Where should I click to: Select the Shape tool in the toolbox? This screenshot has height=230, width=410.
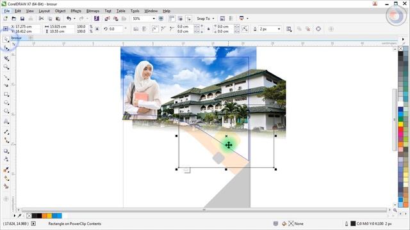point(6,48)
